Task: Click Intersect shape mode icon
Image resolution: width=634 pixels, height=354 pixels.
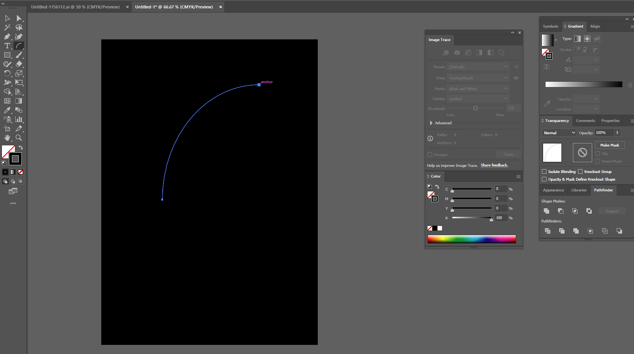Action: 575,211
